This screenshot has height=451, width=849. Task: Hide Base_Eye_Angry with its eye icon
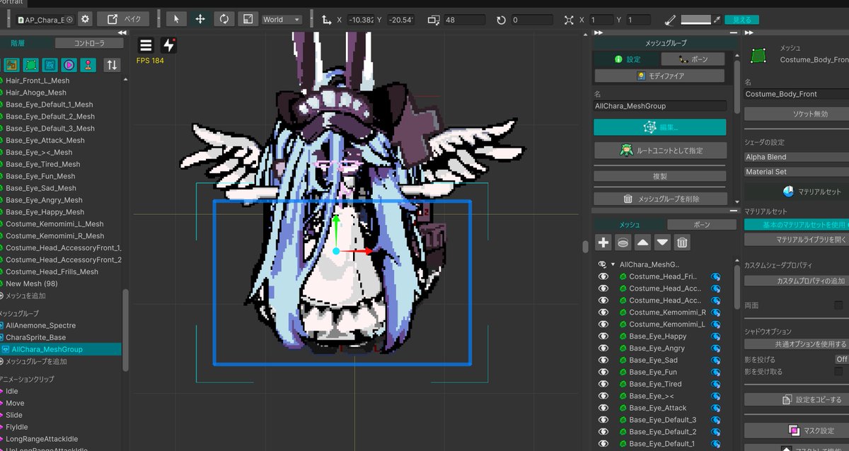pyautogui.click(x=603, y=348)
